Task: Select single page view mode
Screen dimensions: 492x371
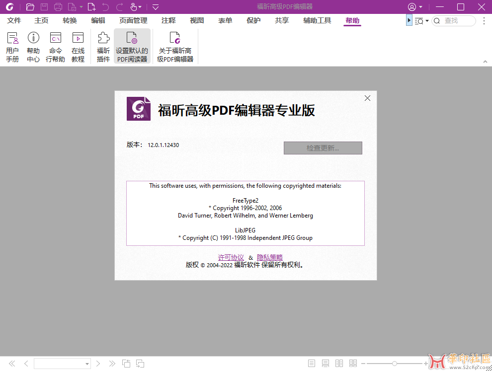Action: [312, 364]
